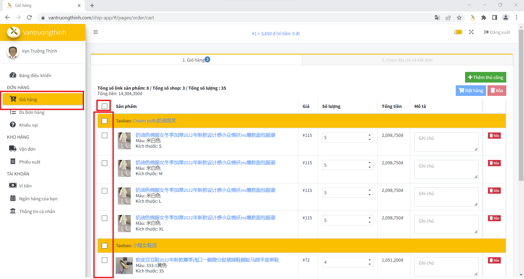Click the Google Translate icon in address bar

(437, 17)
